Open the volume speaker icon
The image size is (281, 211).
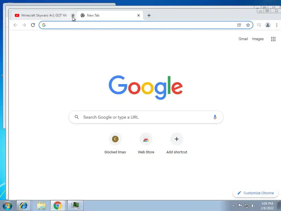253,206
